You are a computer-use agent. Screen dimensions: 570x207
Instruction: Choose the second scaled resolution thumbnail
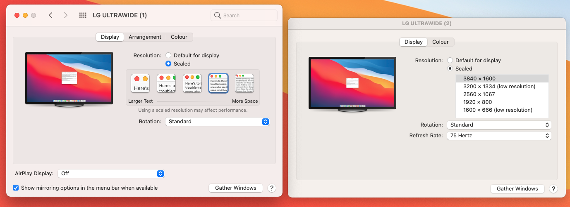point(166,83)
